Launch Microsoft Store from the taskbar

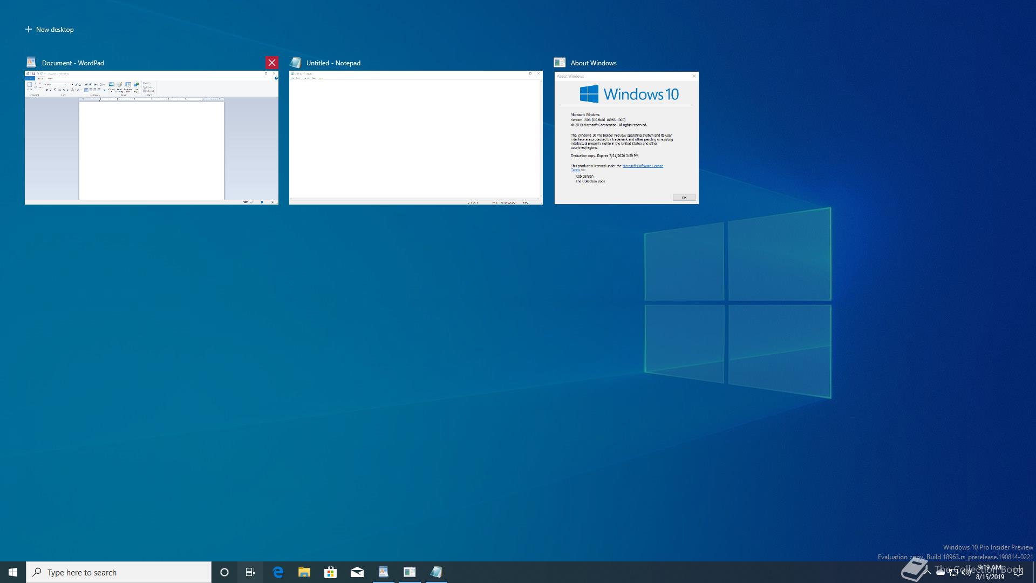click(x=330, y=572)
